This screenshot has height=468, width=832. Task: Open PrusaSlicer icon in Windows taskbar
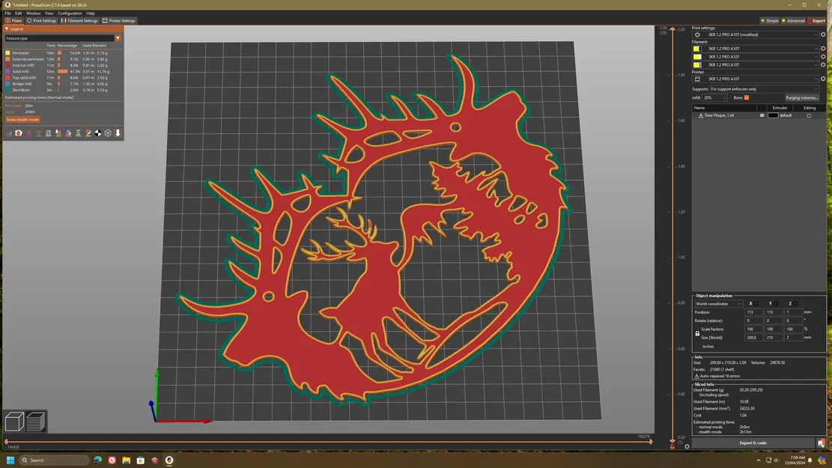click(169, 460)
